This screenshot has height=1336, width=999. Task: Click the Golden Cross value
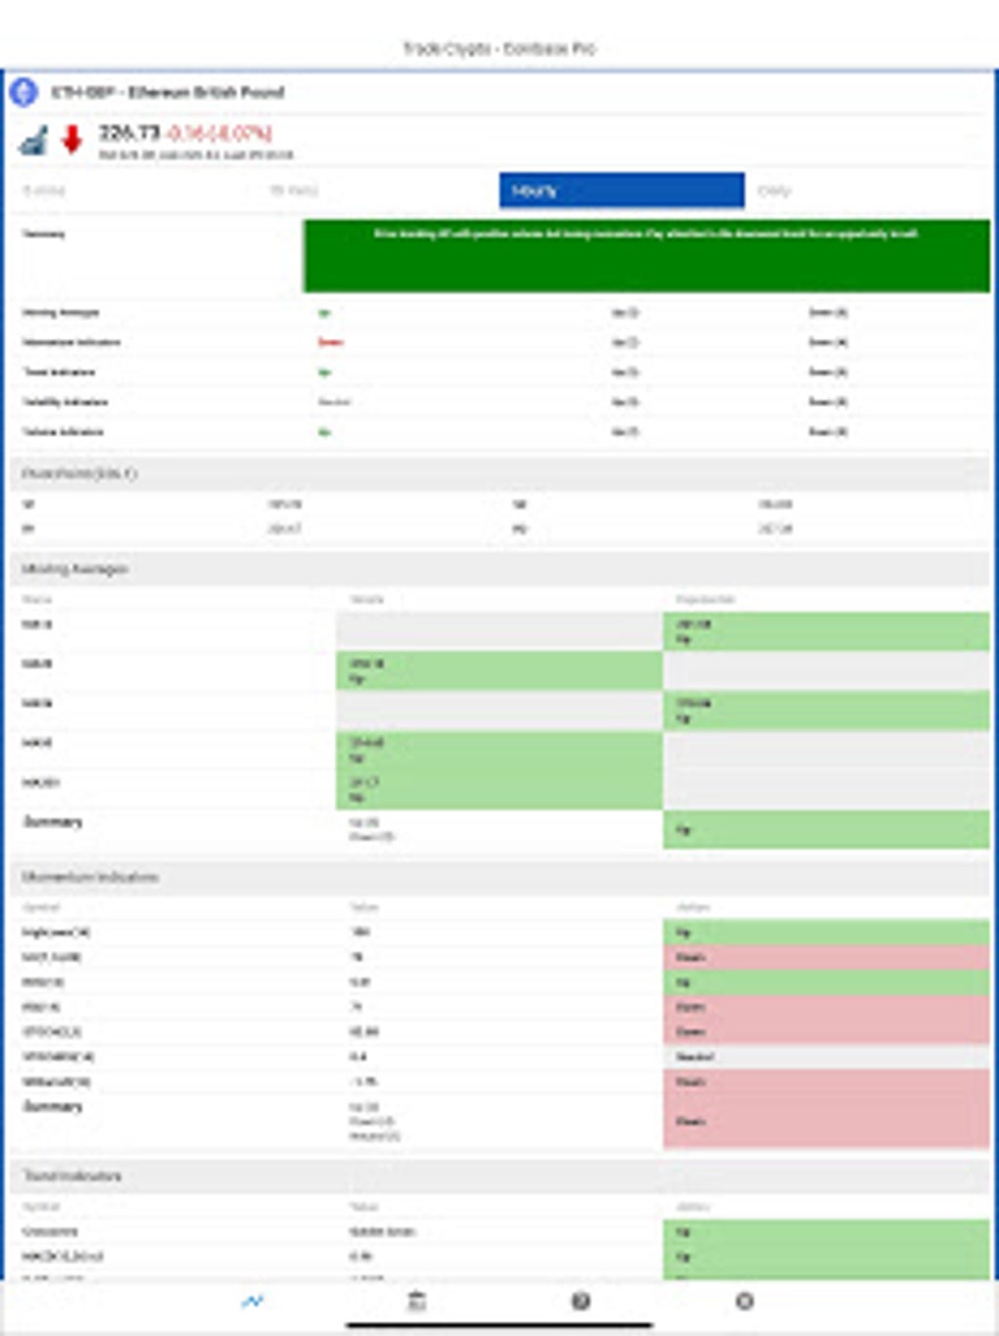pyautogui.click(x=382, y=1231)
